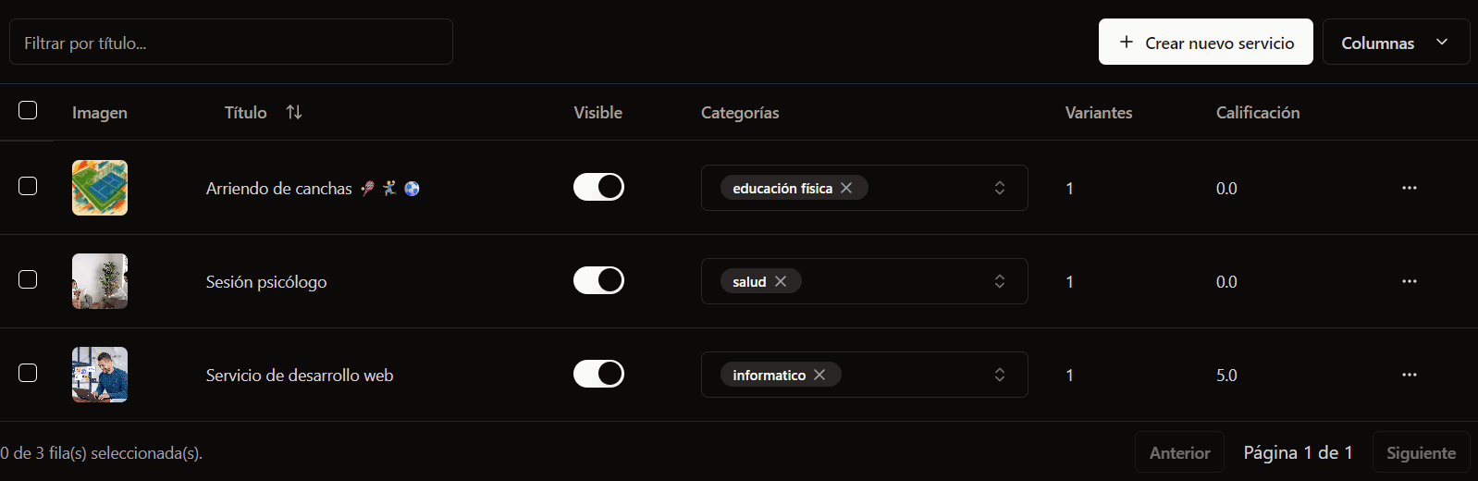Expand categories selector for Servicio de desarrollo web
This screenshot has height=481, width=1478.
point(1000,375)
